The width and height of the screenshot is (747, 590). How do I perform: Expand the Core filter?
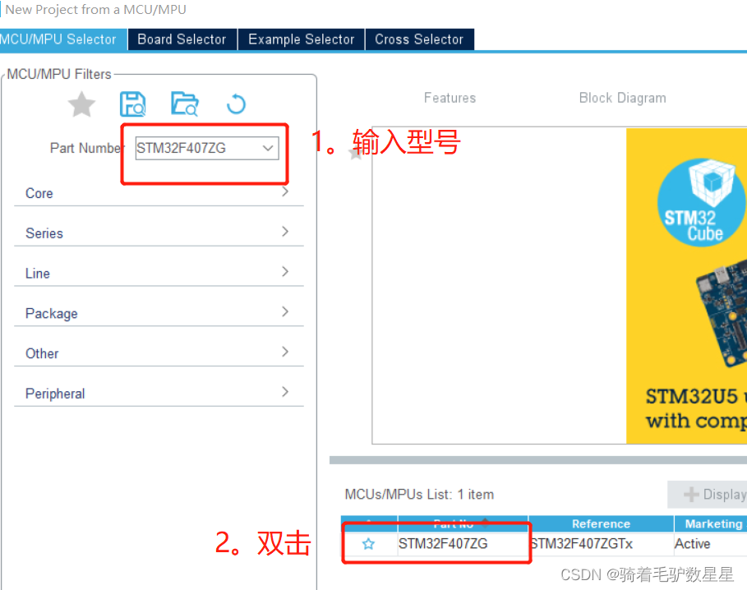coord(159,193)
